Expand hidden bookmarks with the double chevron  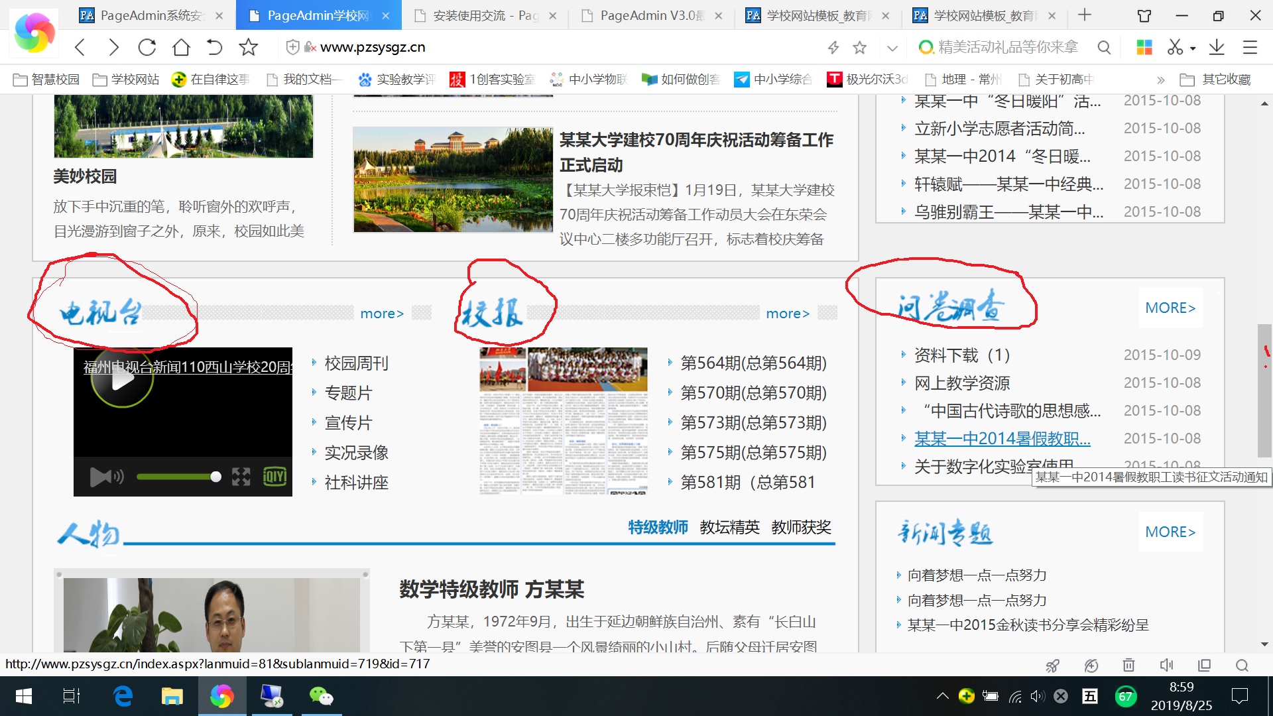tap(1160, 80)
